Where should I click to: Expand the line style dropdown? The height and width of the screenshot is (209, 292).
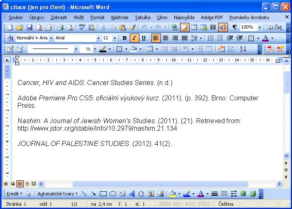tap(76, 49)
